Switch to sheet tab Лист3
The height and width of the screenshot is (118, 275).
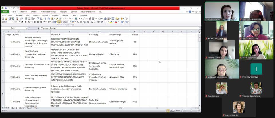pos(30,108)
